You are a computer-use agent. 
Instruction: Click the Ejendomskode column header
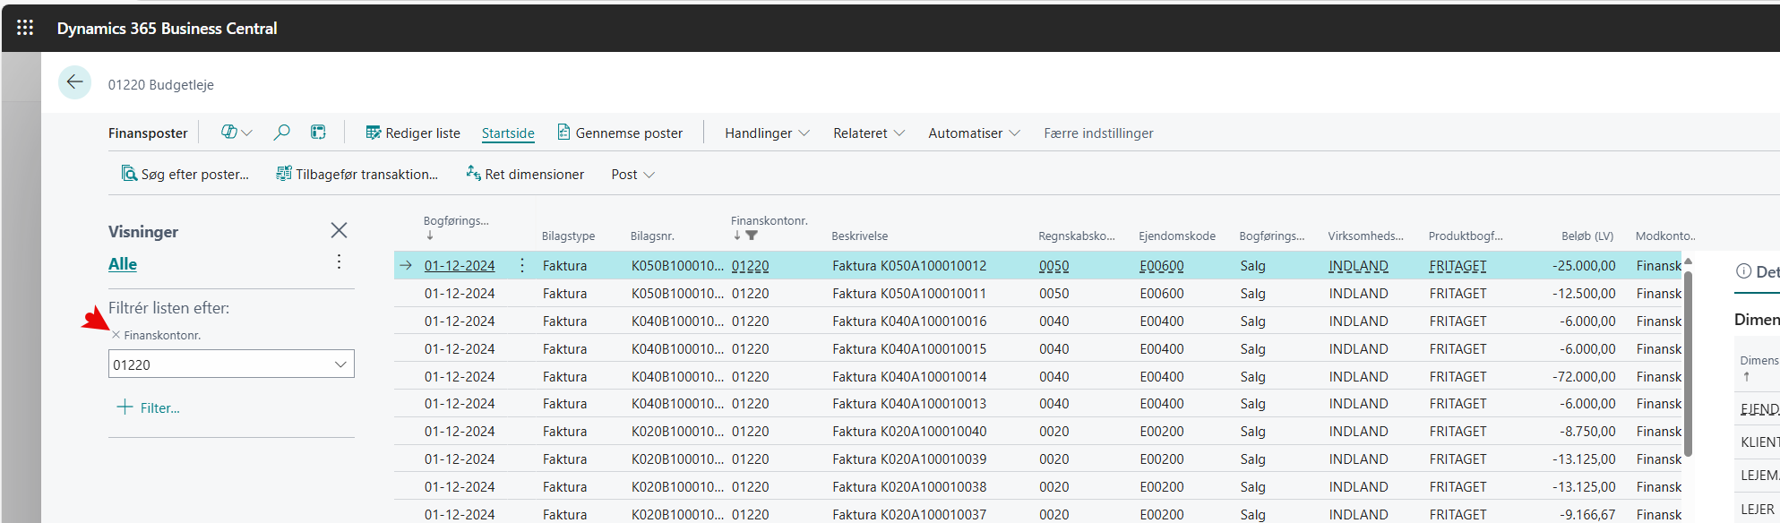(x=1177, y=236)
